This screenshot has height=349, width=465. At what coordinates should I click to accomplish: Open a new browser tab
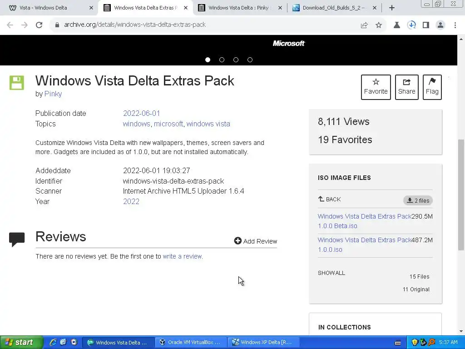click(x=392, y=8)
